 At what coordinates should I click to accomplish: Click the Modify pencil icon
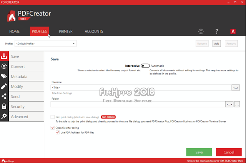(x=4, y=86)
